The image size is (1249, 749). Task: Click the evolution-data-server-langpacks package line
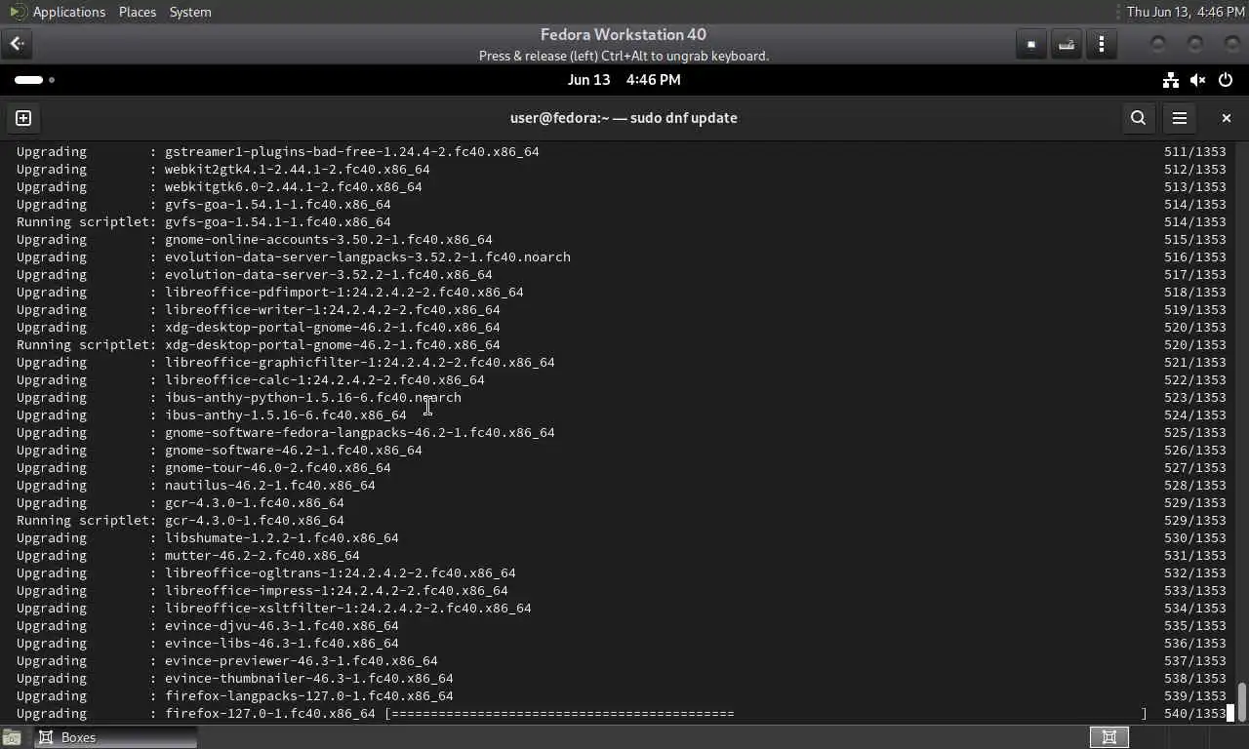point(294,257)
